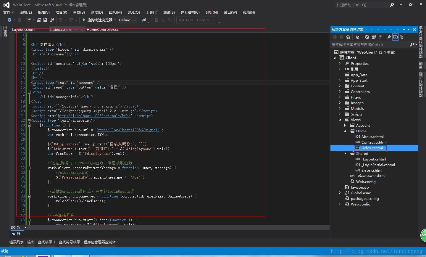Refresh the Solution Explorer tree
Screen dimensions: 426x257
point(367,37)
